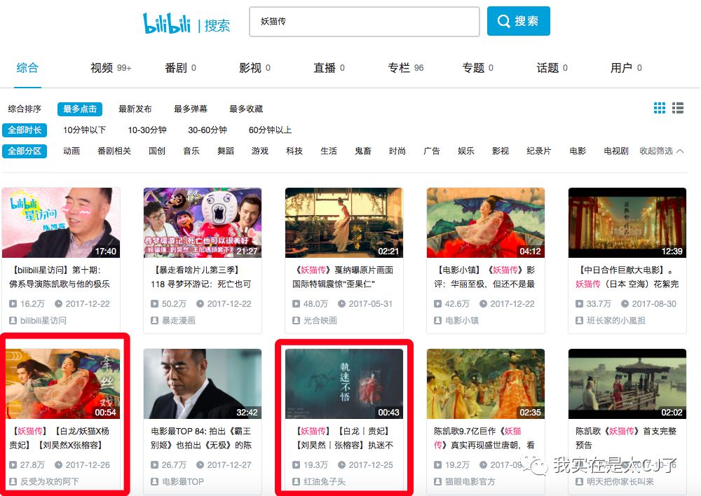Open the 02:02 首支完整预告 thumbnail
The height and width of the screenshot is (496, 701).
pyautogui.click(x=627, y=384)
